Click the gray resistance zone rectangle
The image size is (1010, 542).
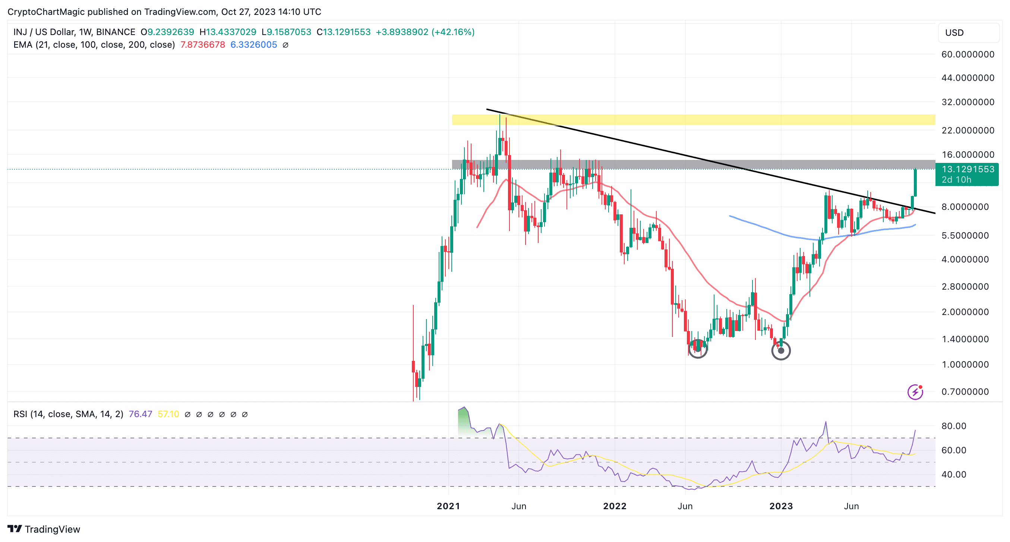[693, 164]
